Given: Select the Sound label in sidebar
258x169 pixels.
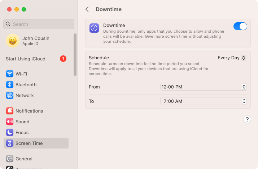Looking at the screenshot, I should tap(22, 122).
